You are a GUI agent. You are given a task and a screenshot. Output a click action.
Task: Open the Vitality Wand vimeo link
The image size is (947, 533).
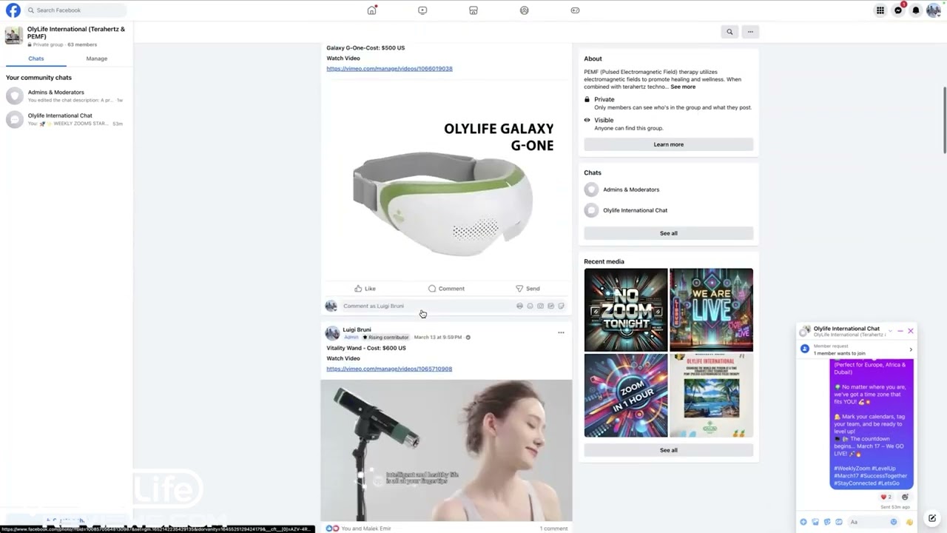(389, 369)
